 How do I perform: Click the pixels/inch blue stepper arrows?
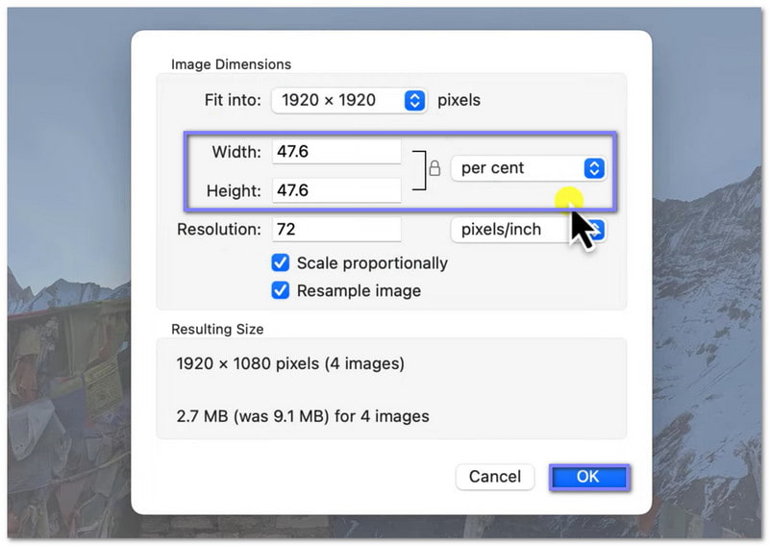coord(596,230)
